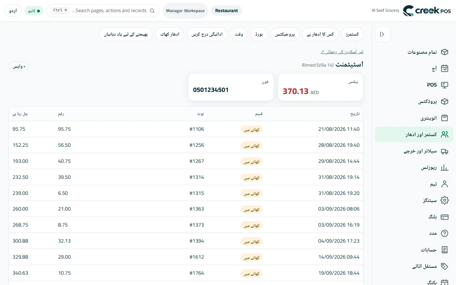Screen dimensions: 456x285
Task: Collapse the sidebar with the panel icon
Action: 383,34
